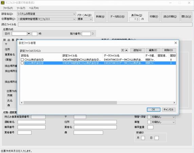Toggle the 積替・保管 checkbox
Screen dimensions: 194x153
point(149,117)
